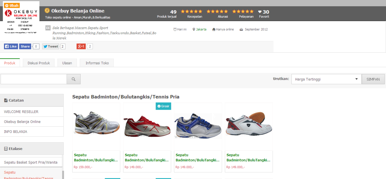Click the calendar icon for September 2012
Screen dimensions: 386x179
241,29
